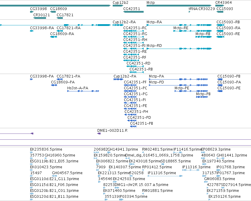Select the CG42351-RE transcript label
The height and width of the screenshot is (201, 251).
135,52
